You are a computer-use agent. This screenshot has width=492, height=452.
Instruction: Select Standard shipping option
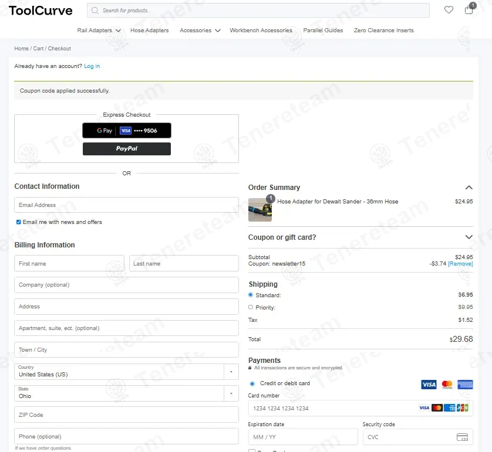(251, 295)
